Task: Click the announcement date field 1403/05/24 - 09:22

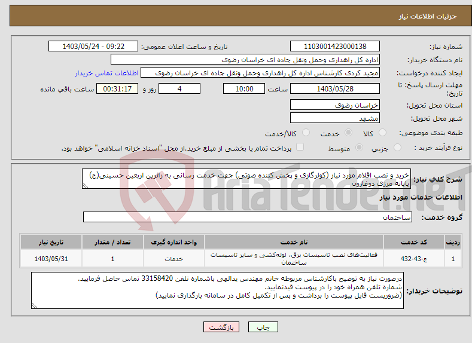Action: (x=93, y=46)
